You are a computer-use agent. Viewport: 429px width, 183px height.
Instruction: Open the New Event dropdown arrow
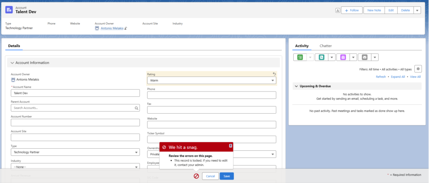tap(353, 57)
